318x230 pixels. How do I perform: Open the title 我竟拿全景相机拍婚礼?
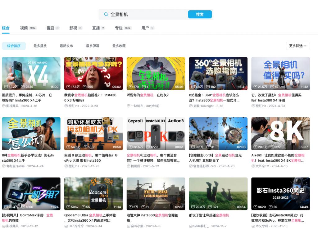[90, 98]
